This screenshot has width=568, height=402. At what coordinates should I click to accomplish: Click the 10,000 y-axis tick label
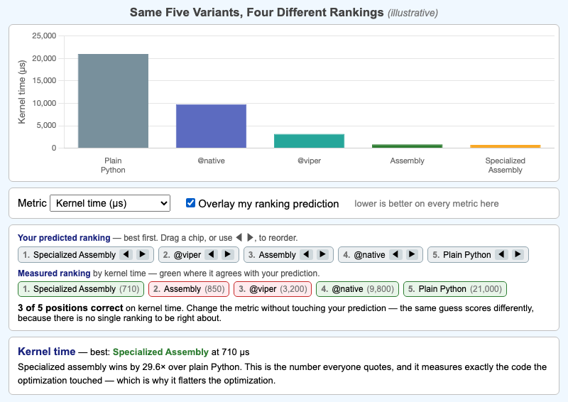point(44,103)
